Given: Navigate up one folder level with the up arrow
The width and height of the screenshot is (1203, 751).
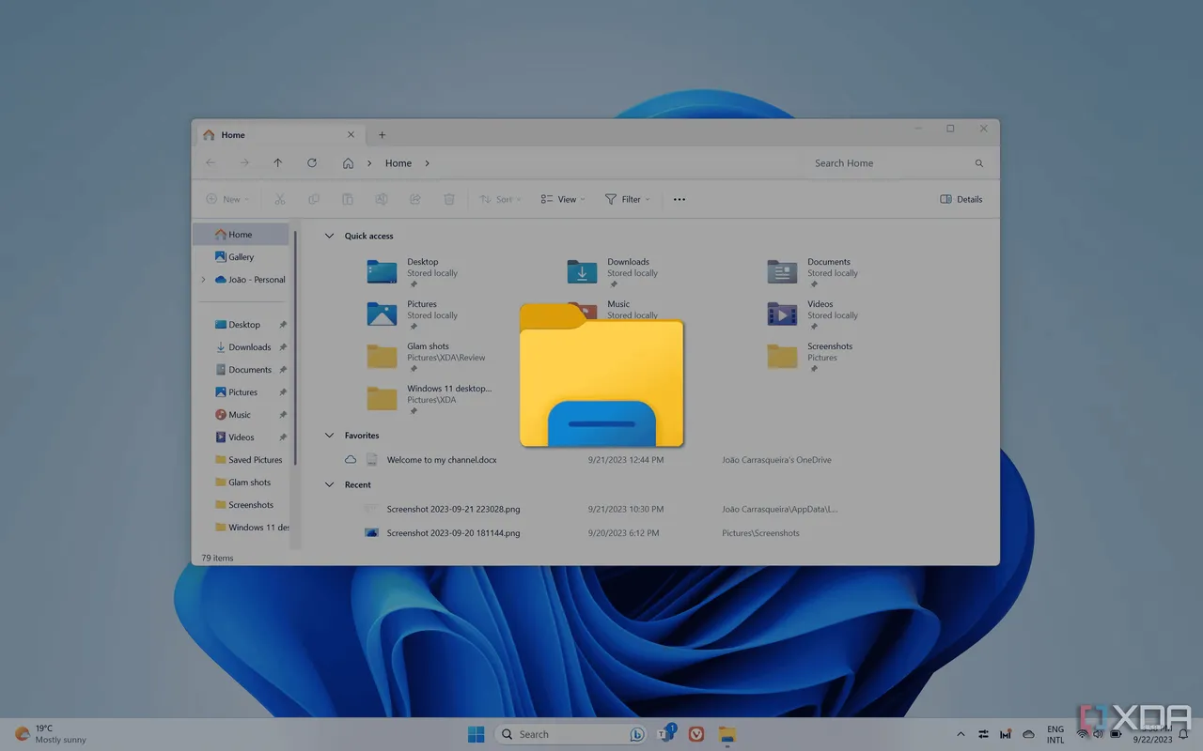Looking at the screenshot, I should [278, 162].
